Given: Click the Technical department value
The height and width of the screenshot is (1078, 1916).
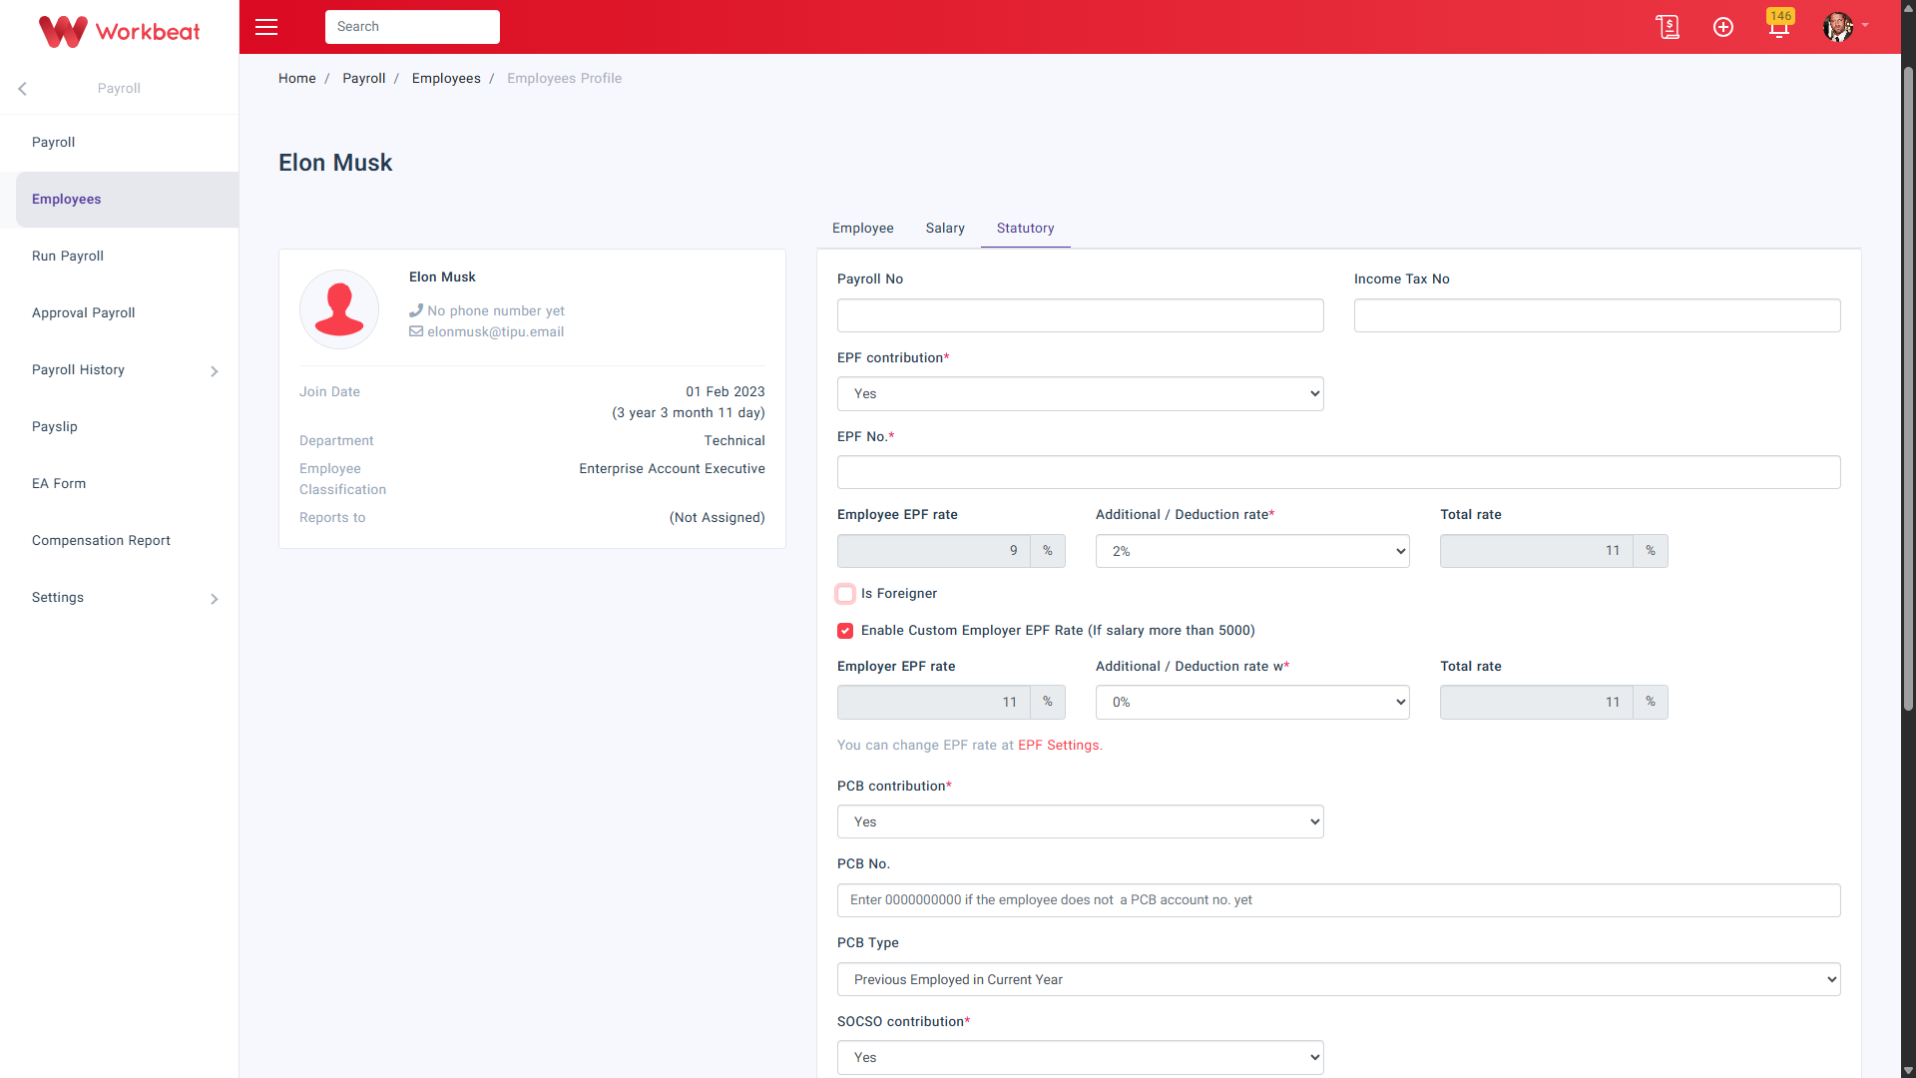Looking at the screenshot, I should pos(734,441).
